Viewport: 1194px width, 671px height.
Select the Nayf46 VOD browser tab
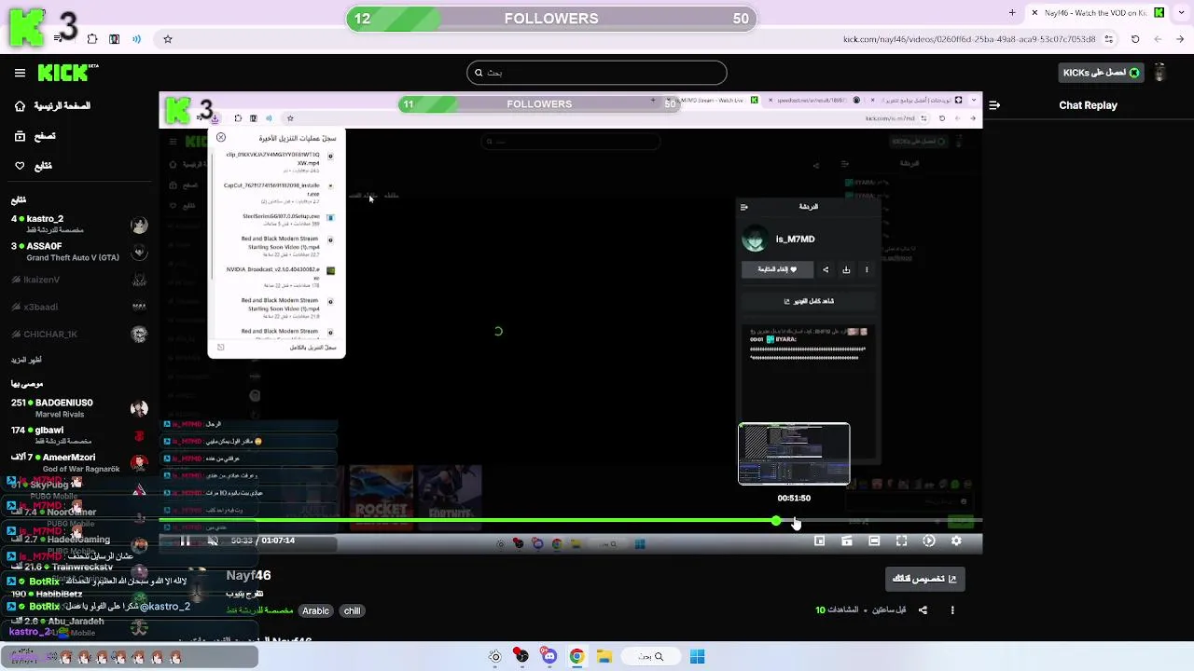[1097, 13]
